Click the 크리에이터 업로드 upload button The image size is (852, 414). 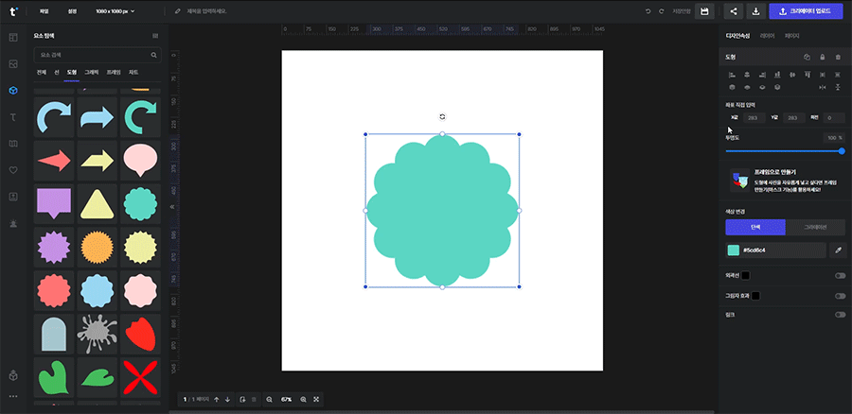tap(808, 11)
